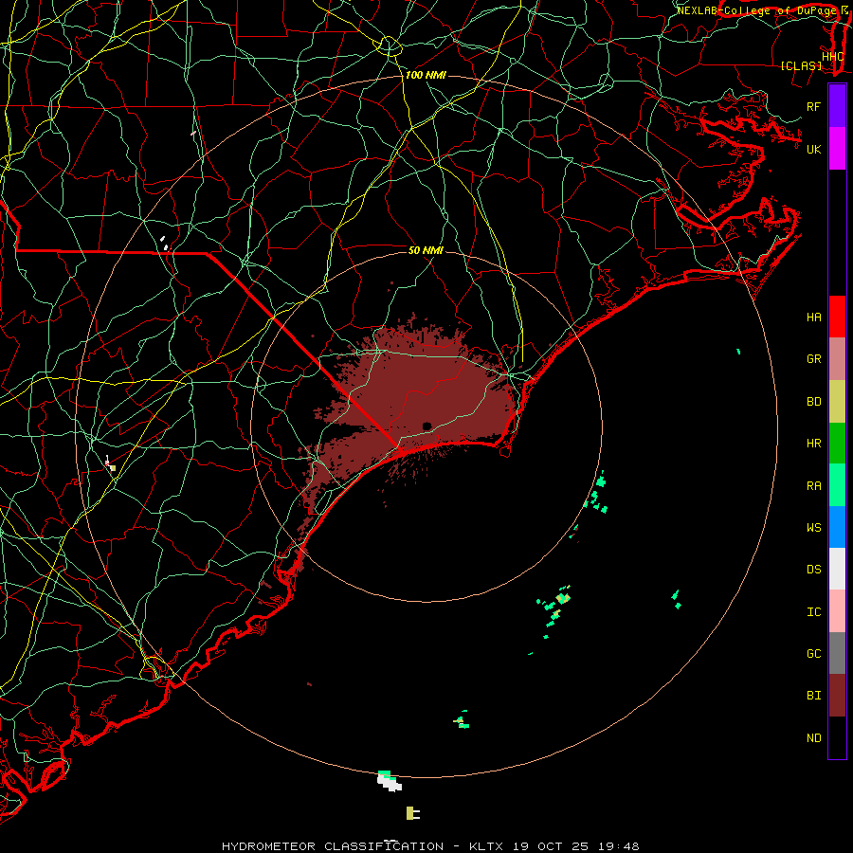The width and height of the screenshot is (853, 853).
Task: Select the pinkish GR legend swatch
Action: (837, 359)
